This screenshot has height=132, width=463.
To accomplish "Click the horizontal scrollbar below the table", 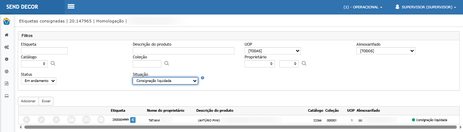I will point(240,127).
